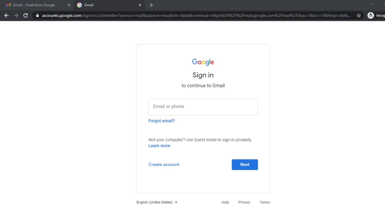
Task: Focus the Email or phone field
Action: [203, 107]
